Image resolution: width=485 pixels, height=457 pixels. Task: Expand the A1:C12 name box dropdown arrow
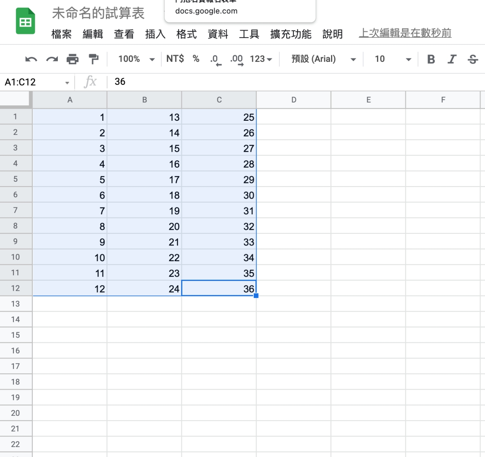67,83
